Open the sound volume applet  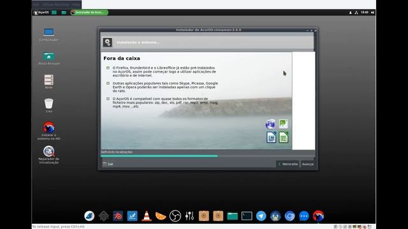(x=372, y=13)
